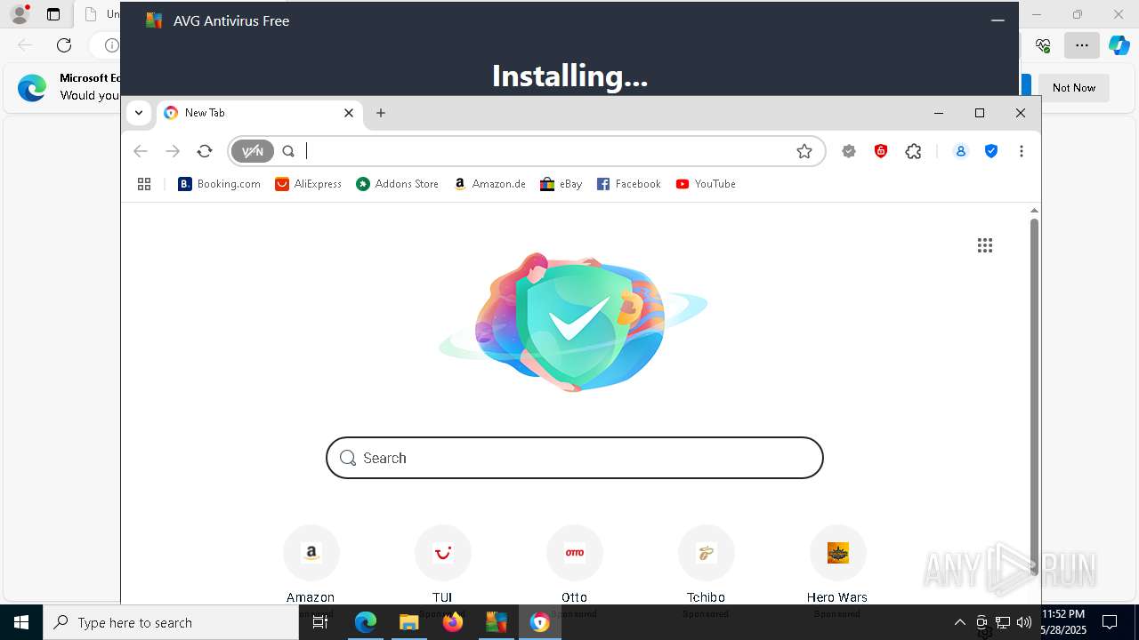1139x640 pixels.
Task: Open Copilot icon in Edge window
Action: click(1119, 44)
